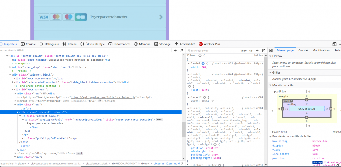Viewport: 341px width, 167px height.
Task: Collapse the center_column div node
Action: [7, 56]
